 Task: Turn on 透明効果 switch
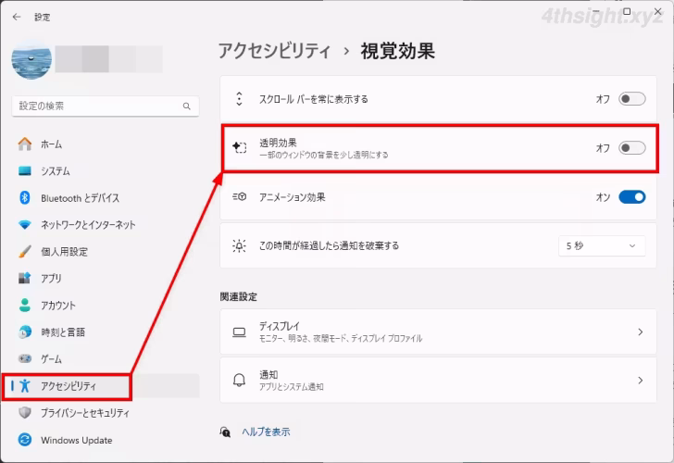(631, 148)
